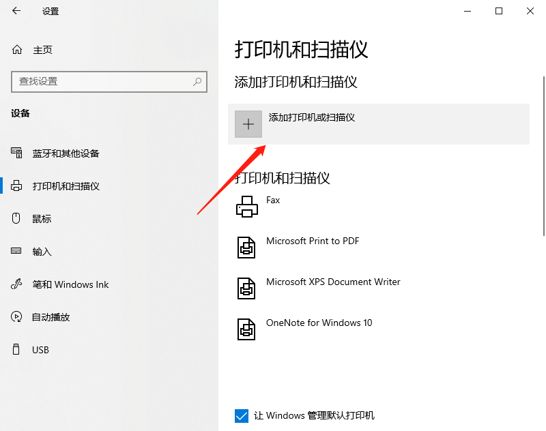
Task: Click the Microsoft XPS Document Writer icon
Action: click(x=246, y=288)
